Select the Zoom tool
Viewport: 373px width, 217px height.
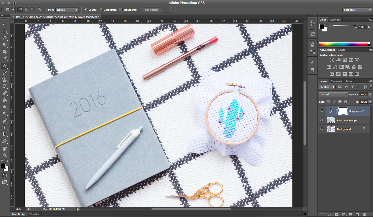[x=5, y=155]
